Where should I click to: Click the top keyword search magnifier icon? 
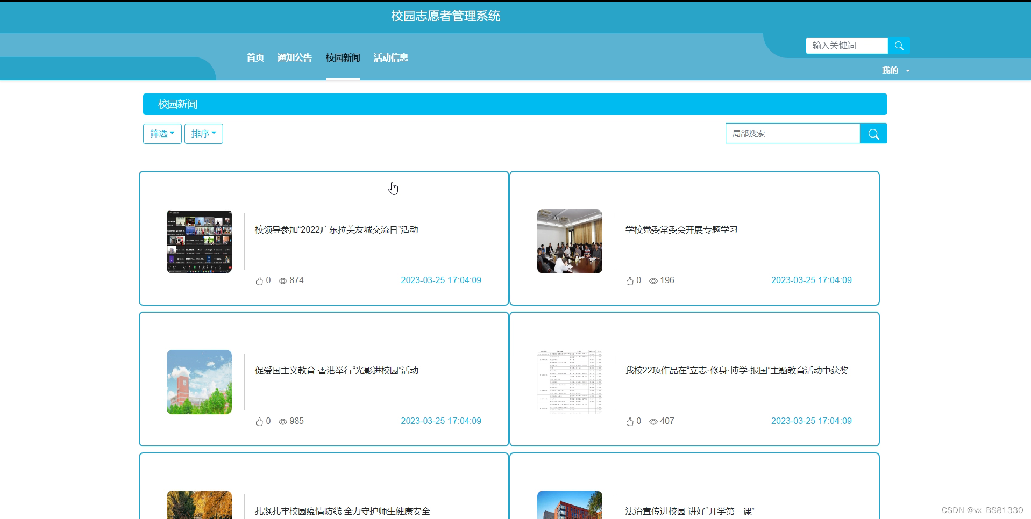[899, 46]
